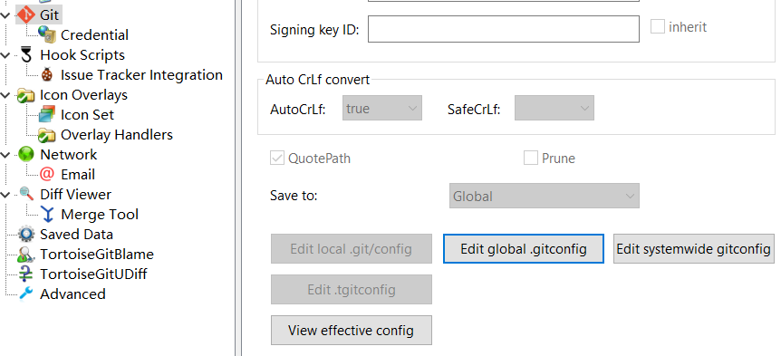This screenshot has width=781, height=356.
Task: Select the Icon Set icon
Action: (47, 114)
